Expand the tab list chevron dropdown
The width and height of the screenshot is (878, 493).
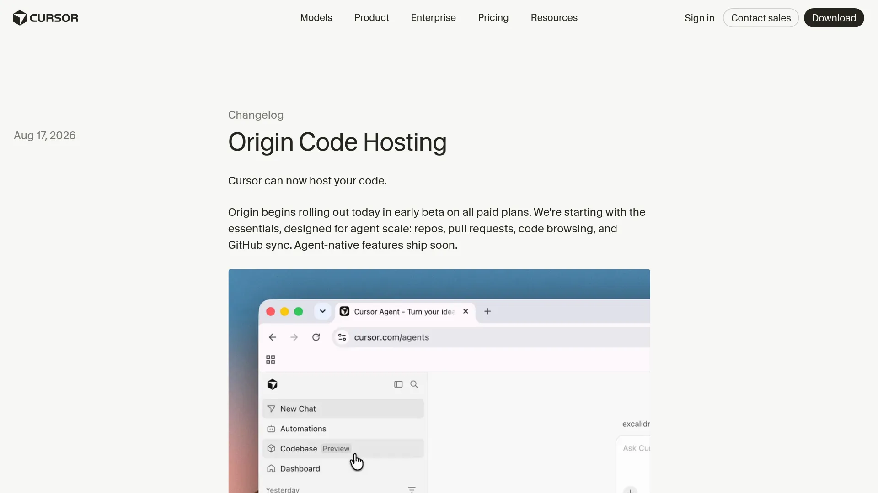coord(322,311)
